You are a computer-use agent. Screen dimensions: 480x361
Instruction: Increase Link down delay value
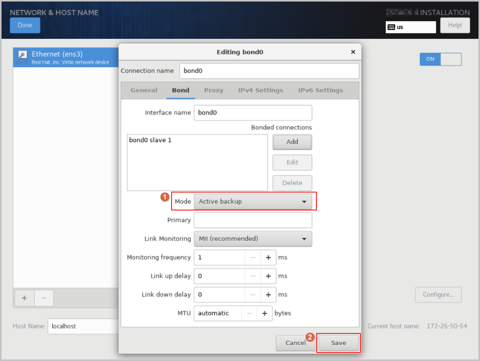pyautogui.click(x=268, y=295)
